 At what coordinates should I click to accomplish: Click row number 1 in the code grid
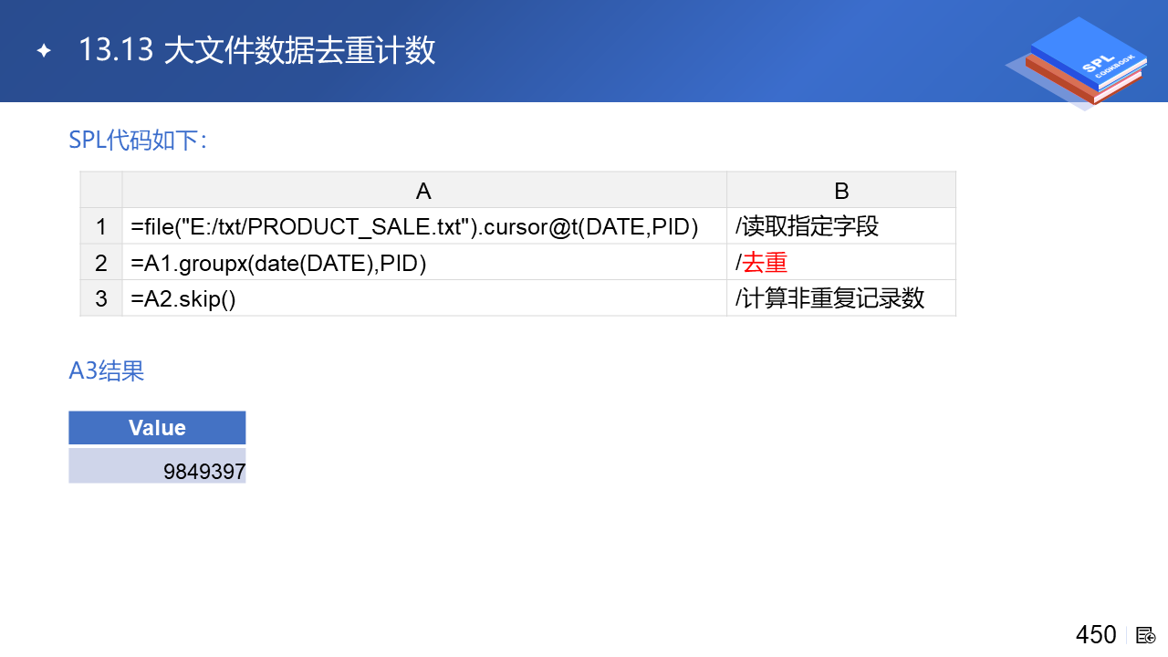pos(101,226)
